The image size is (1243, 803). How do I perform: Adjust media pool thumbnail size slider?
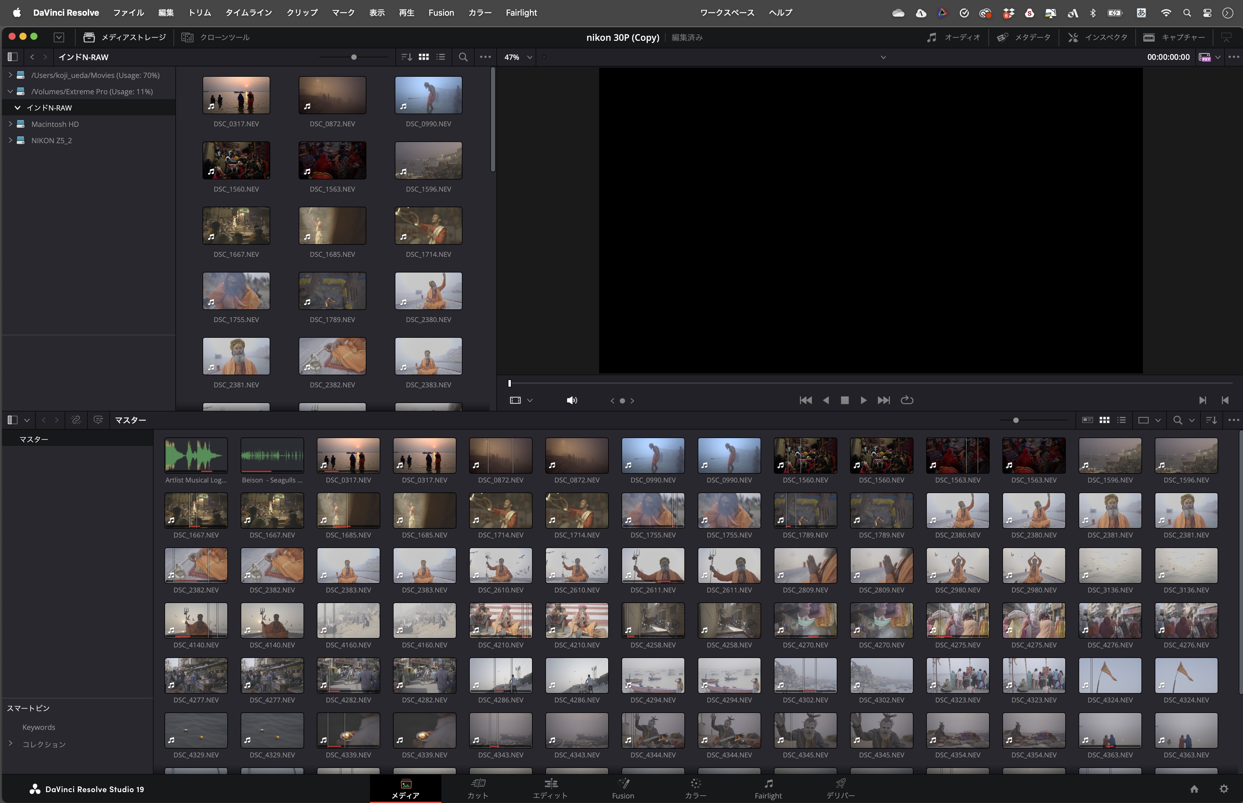point(1015,420)
